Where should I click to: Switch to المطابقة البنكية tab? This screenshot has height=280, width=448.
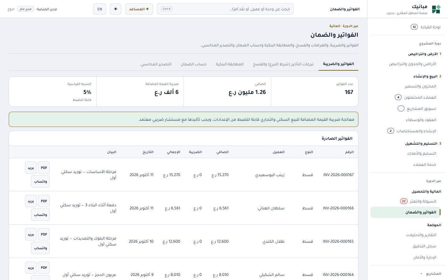[x=230, y=64]
